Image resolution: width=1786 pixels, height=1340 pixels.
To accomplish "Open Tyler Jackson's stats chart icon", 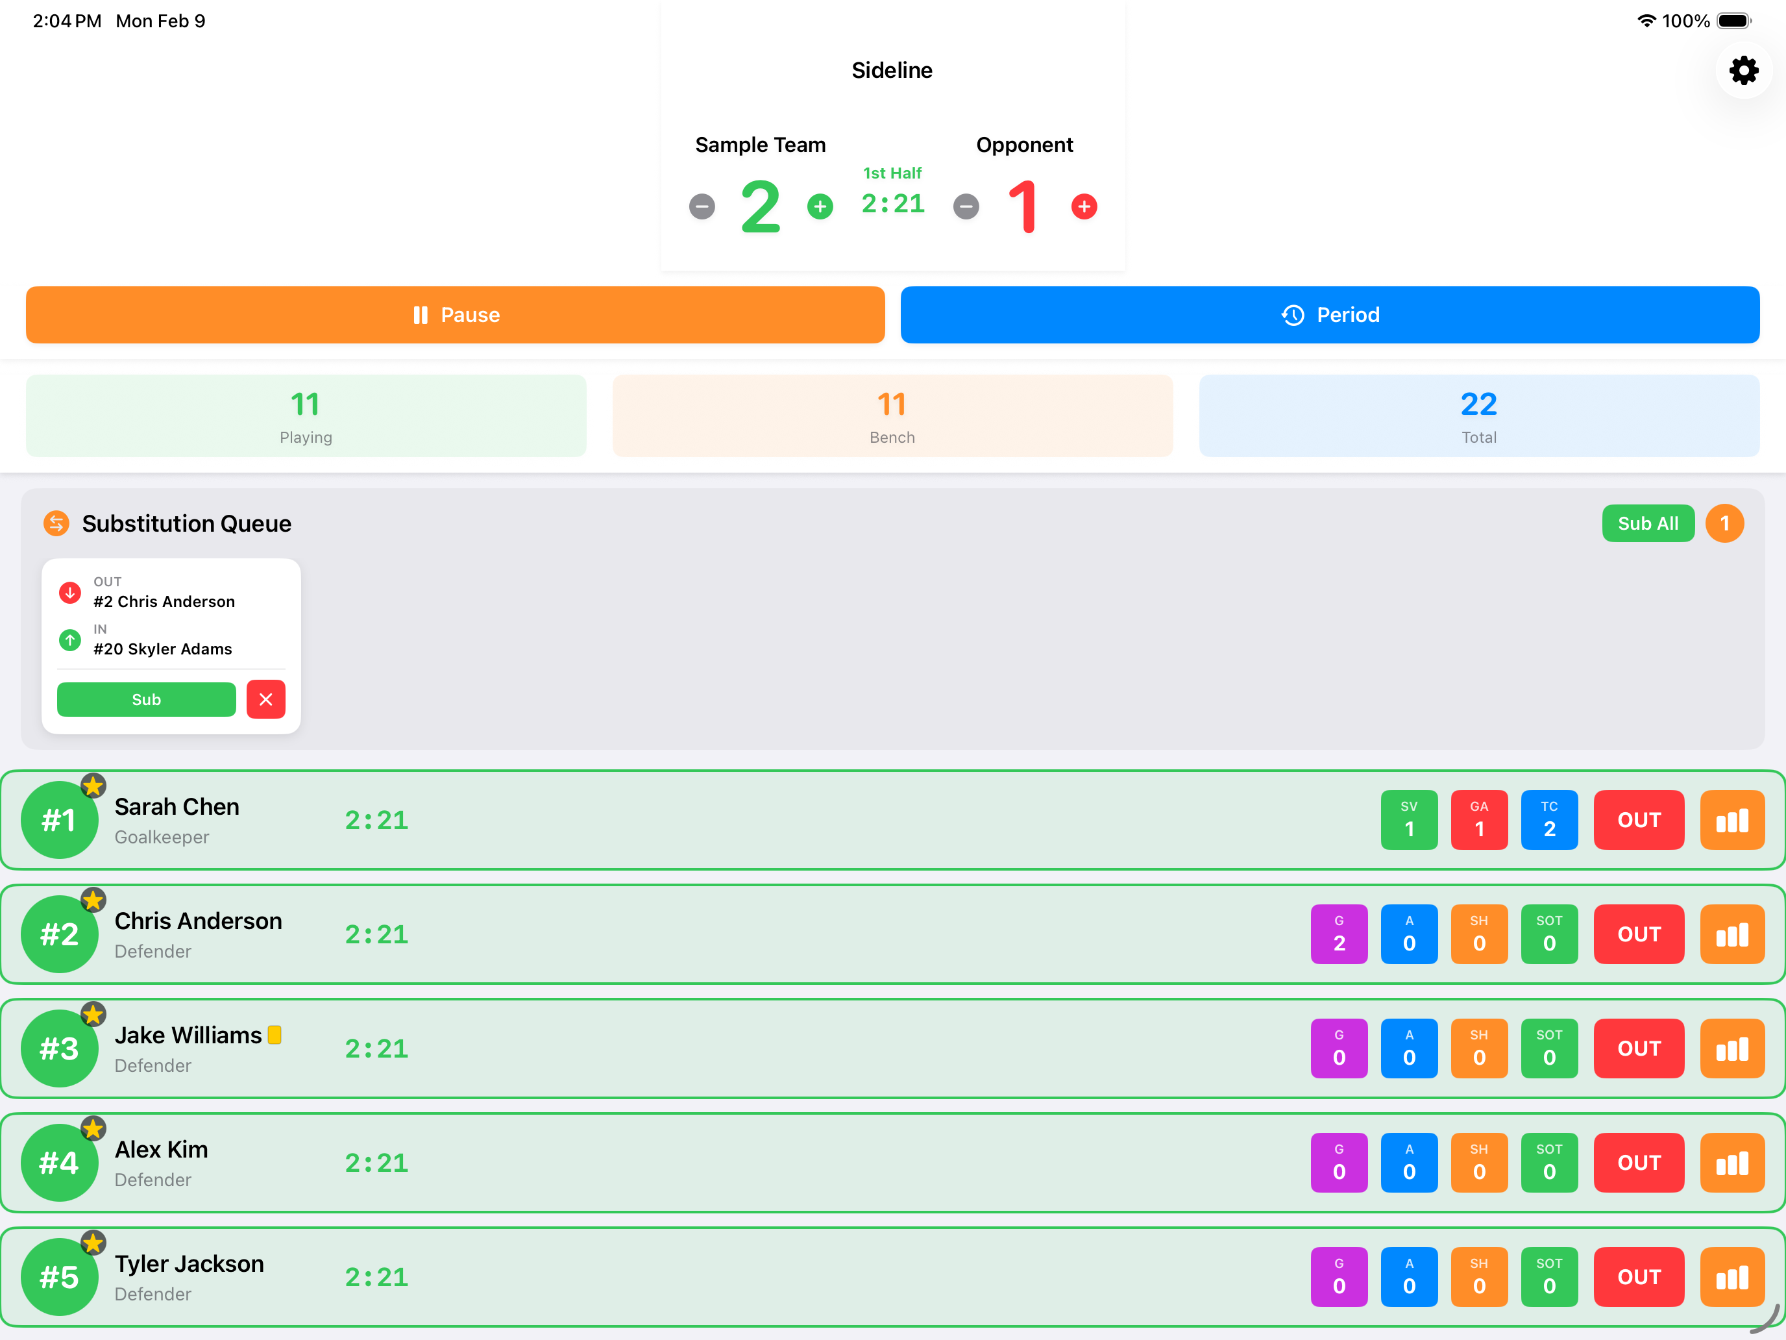I will click(1731, 1277).
